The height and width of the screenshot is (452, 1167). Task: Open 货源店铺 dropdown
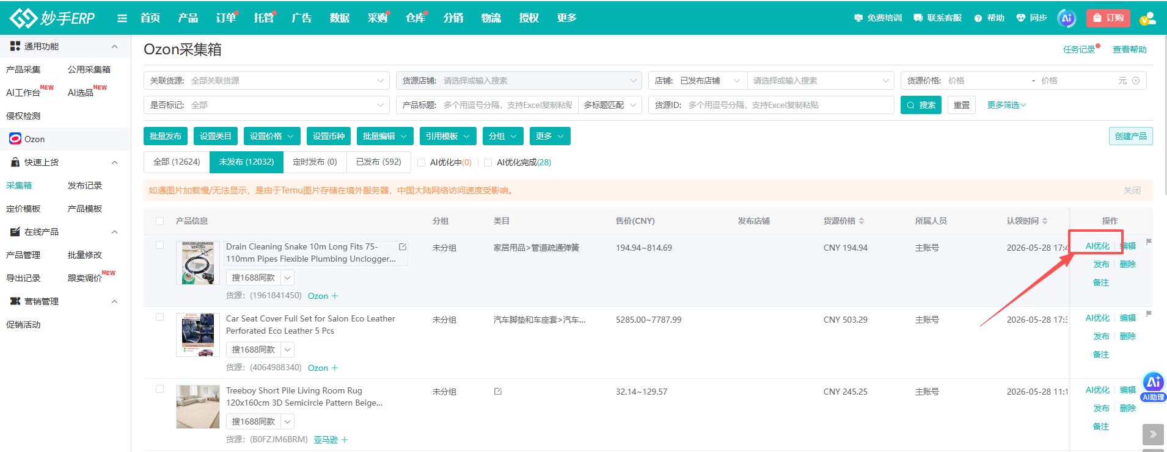[519, 81]
